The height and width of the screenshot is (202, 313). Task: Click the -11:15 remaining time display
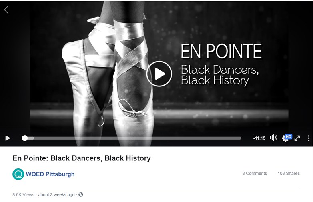pyautogui.click(x=259, y=138)
